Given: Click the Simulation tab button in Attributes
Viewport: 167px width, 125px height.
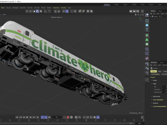Looking at the screenshot, I should click(x=156, y=74).
